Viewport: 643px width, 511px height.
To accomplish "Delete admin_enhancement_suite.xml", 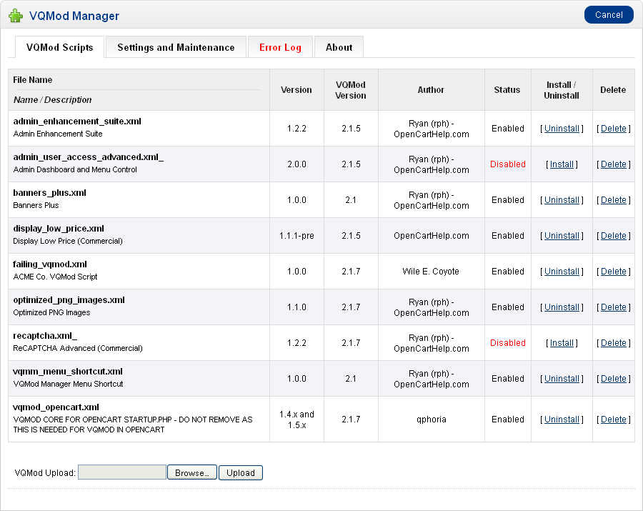I will click(614, 129).
